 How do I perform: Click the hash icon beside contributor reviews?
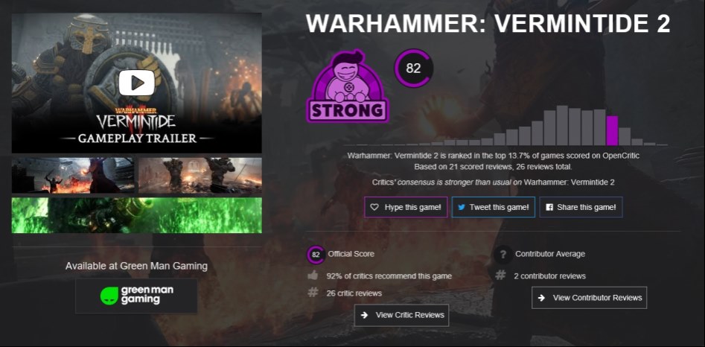point(500,275)
